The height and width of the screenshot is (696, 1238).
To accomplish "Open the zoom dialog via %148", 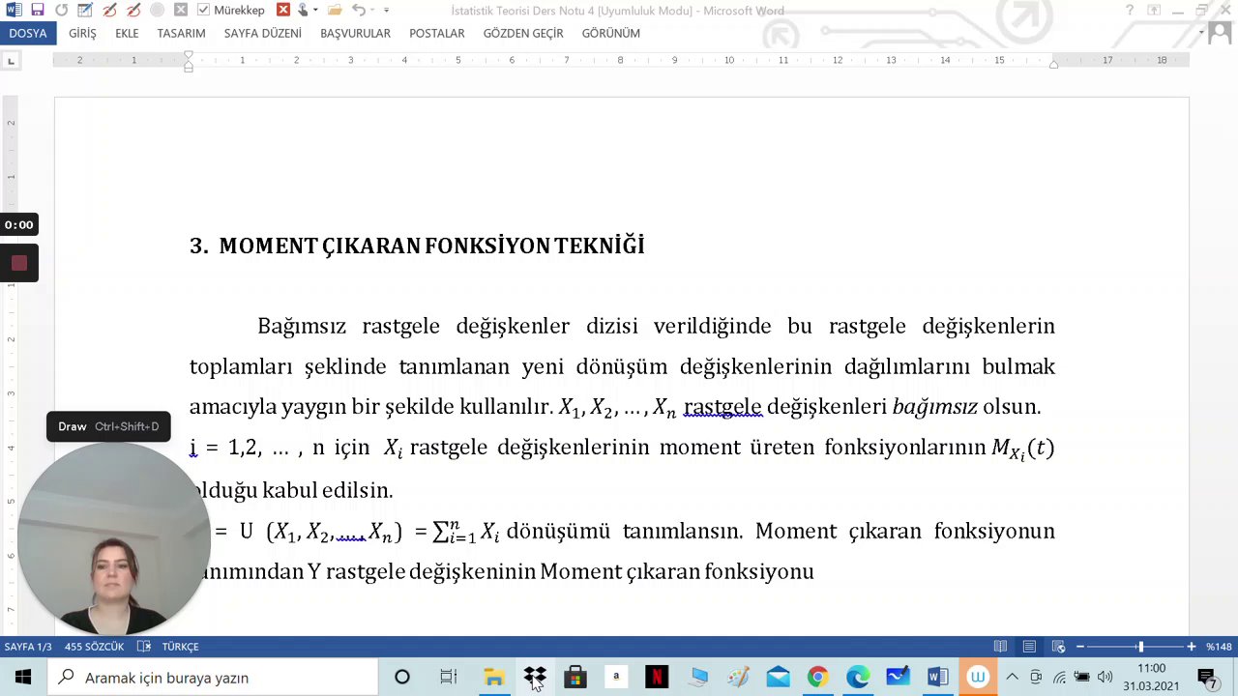I will [1218, 647].
